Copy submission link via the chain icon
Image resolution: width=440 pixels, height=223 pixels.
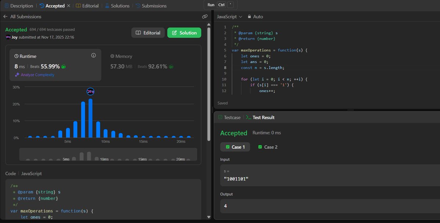[205, 17]
